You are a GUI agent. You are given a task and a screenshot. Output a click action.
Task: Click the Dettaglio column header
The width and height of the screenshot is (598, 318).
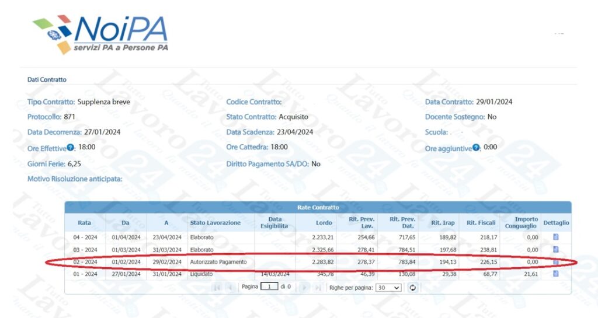(556, 223)
